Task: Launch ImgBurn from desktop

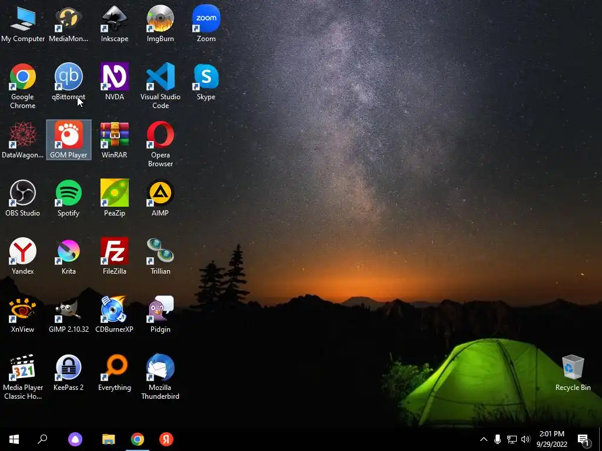Action: (x=160, y=23)
